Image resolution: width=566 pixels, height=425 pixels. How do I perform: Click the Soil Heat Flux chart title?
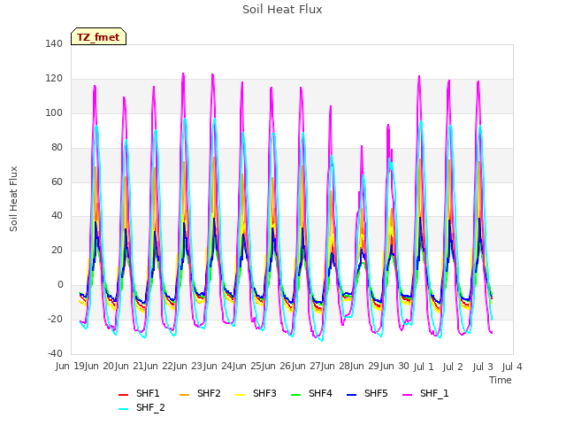click(282, 10)
